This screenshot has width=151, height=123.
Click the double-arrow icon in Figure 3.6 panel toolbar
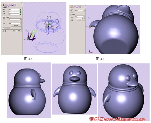click(x=77, y=7)
